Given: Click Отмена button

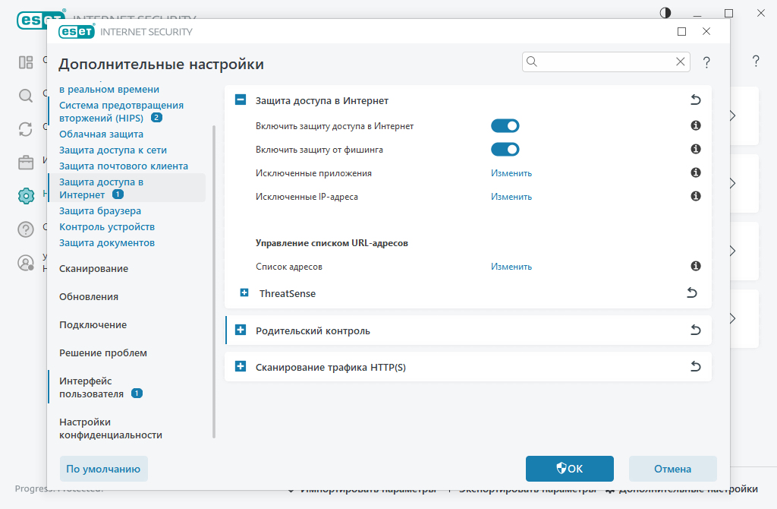Looking at the screenshot, I should tap(672, 469).
